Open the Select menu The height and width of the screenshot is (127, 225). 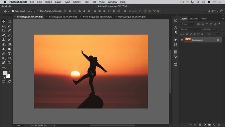[x=77, y=2]
